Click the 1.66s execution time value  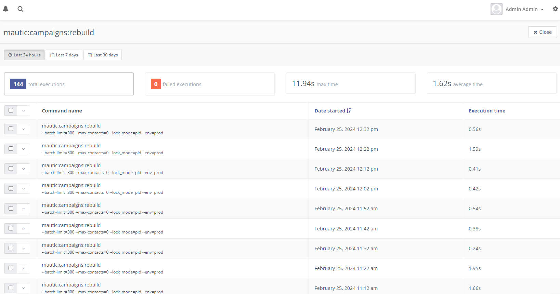tap(475, 288)
